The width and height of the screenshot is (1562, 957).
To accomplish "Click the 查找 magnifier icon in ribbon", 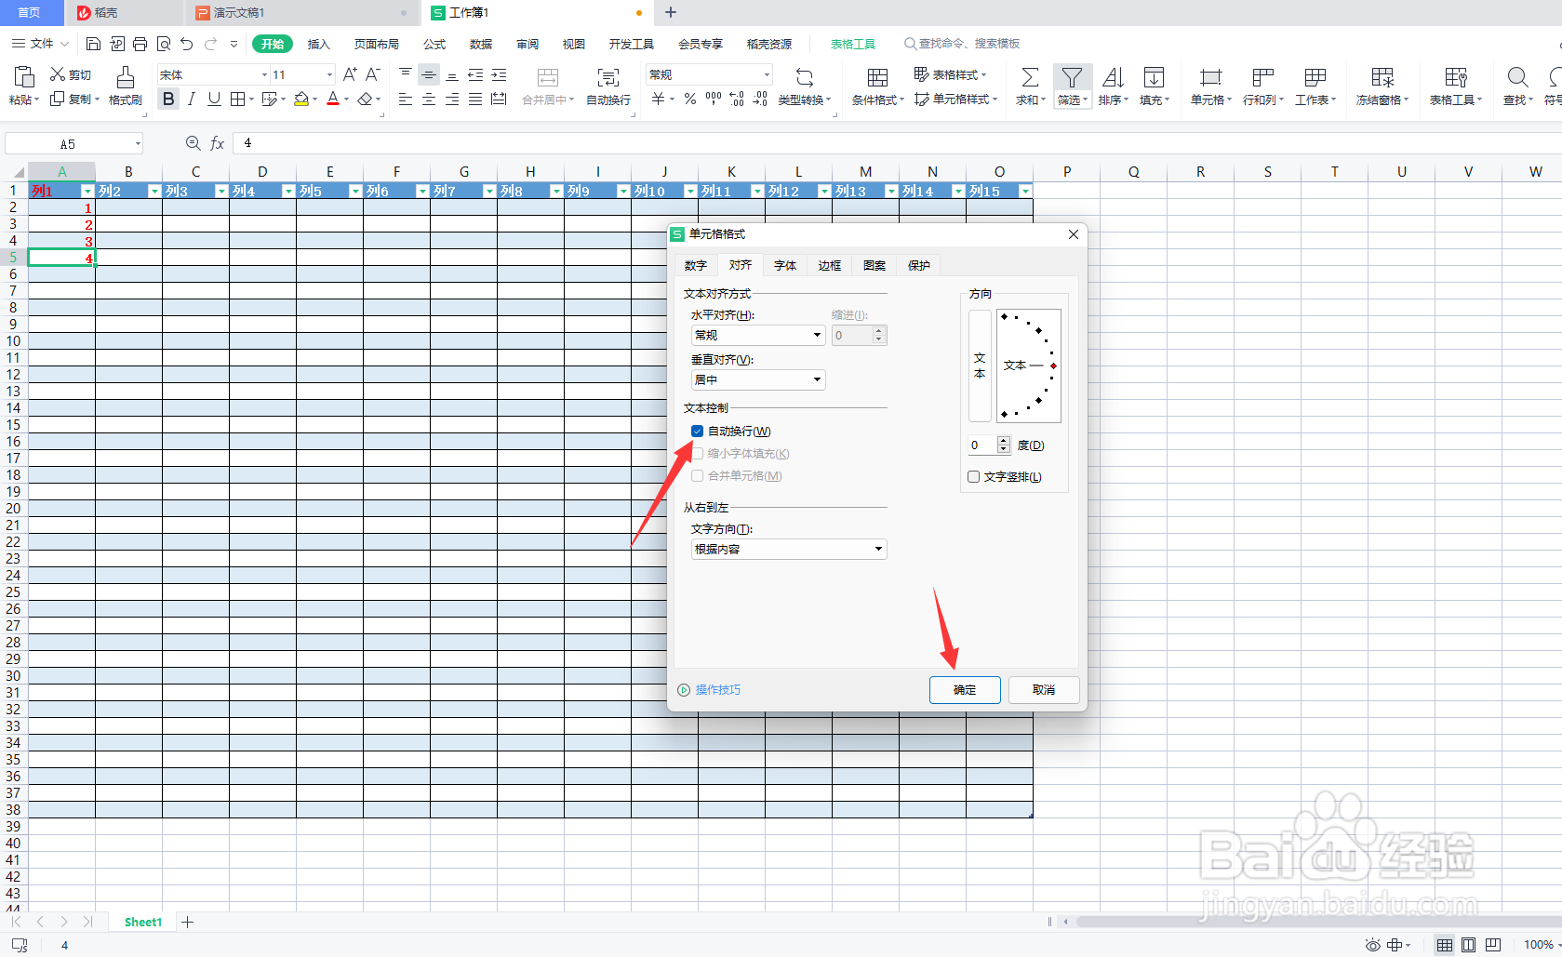I will (x=1517, y=77).
